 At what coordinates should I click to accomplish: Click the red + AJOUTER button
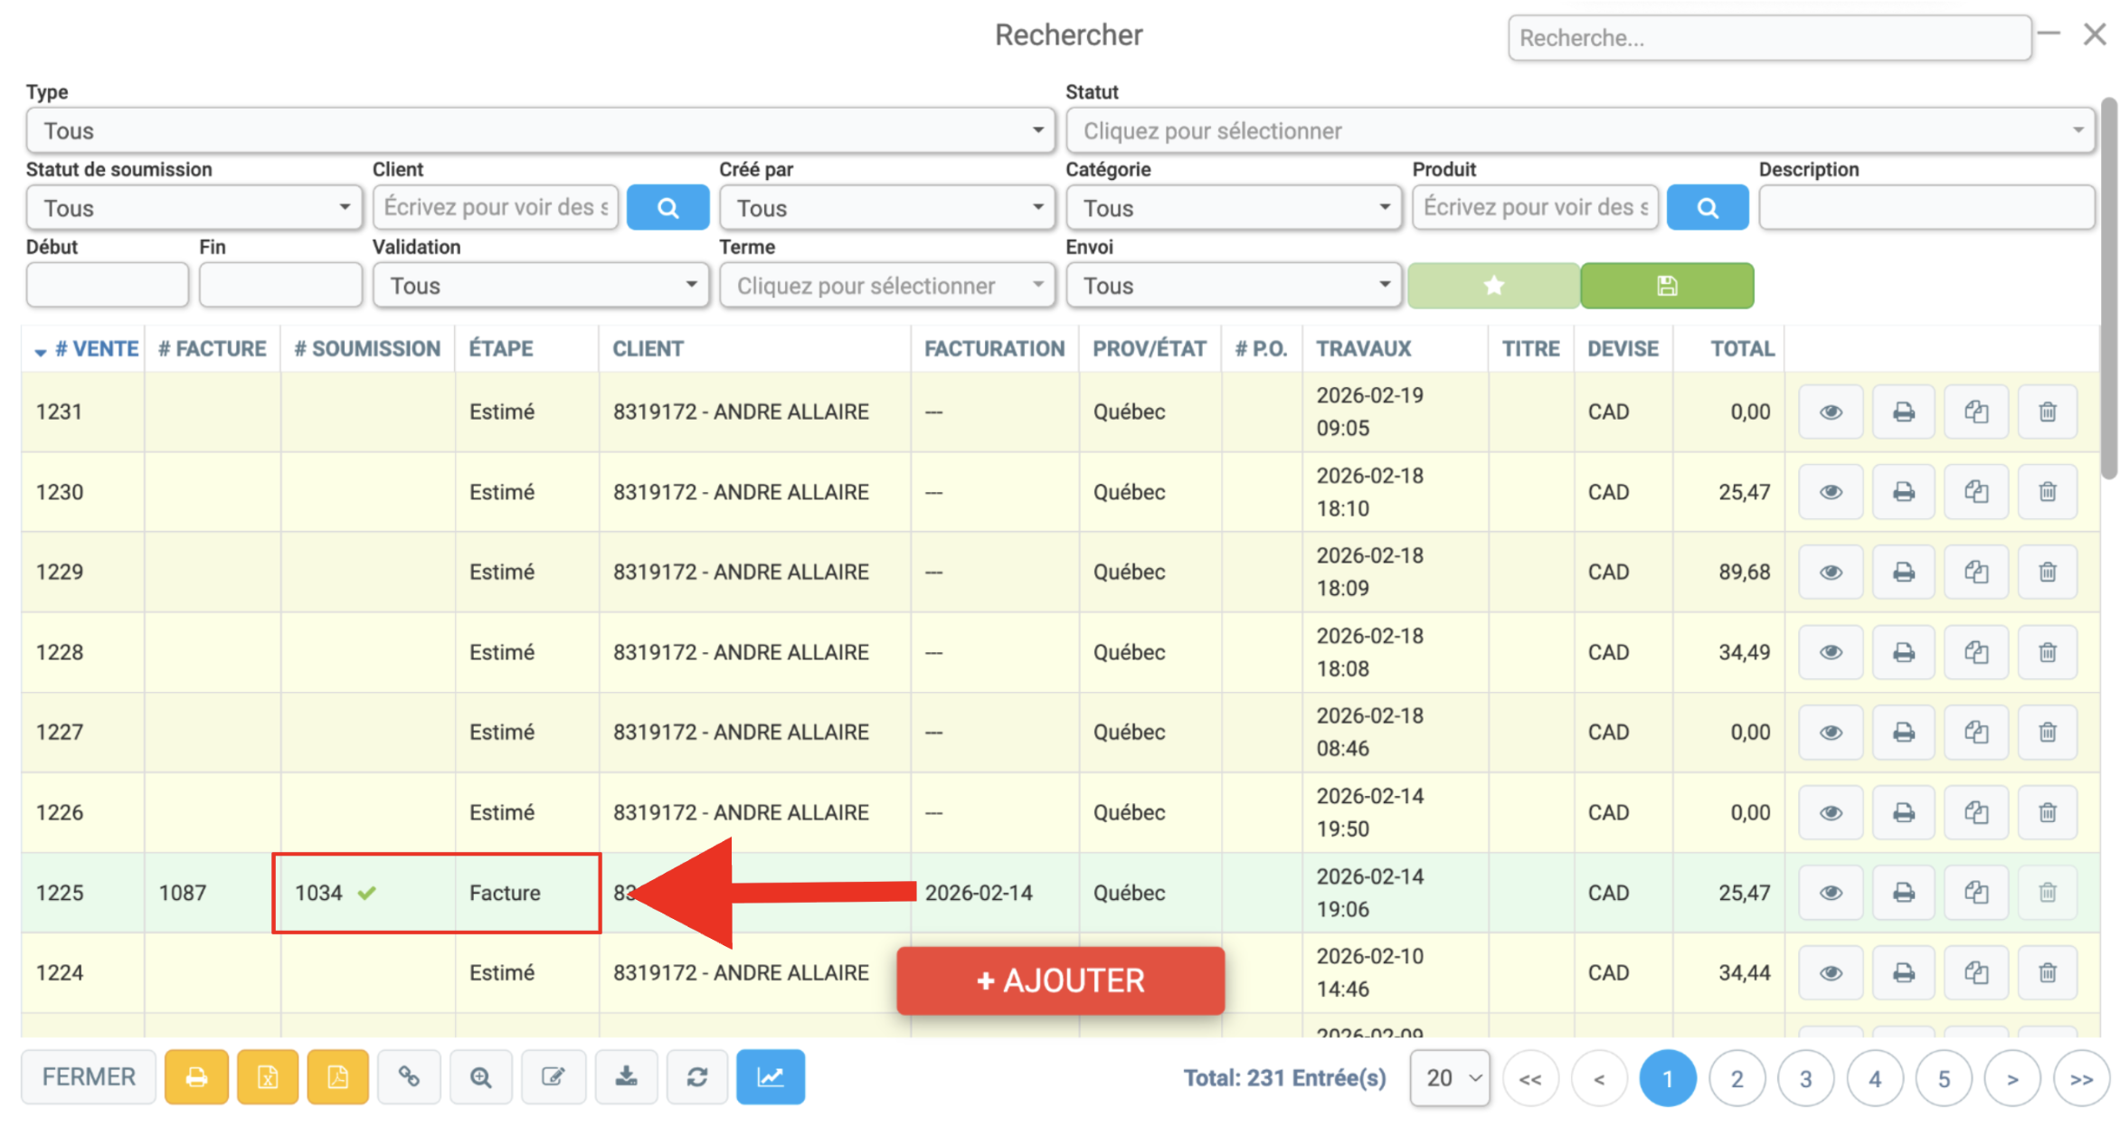click(1060, 980)
